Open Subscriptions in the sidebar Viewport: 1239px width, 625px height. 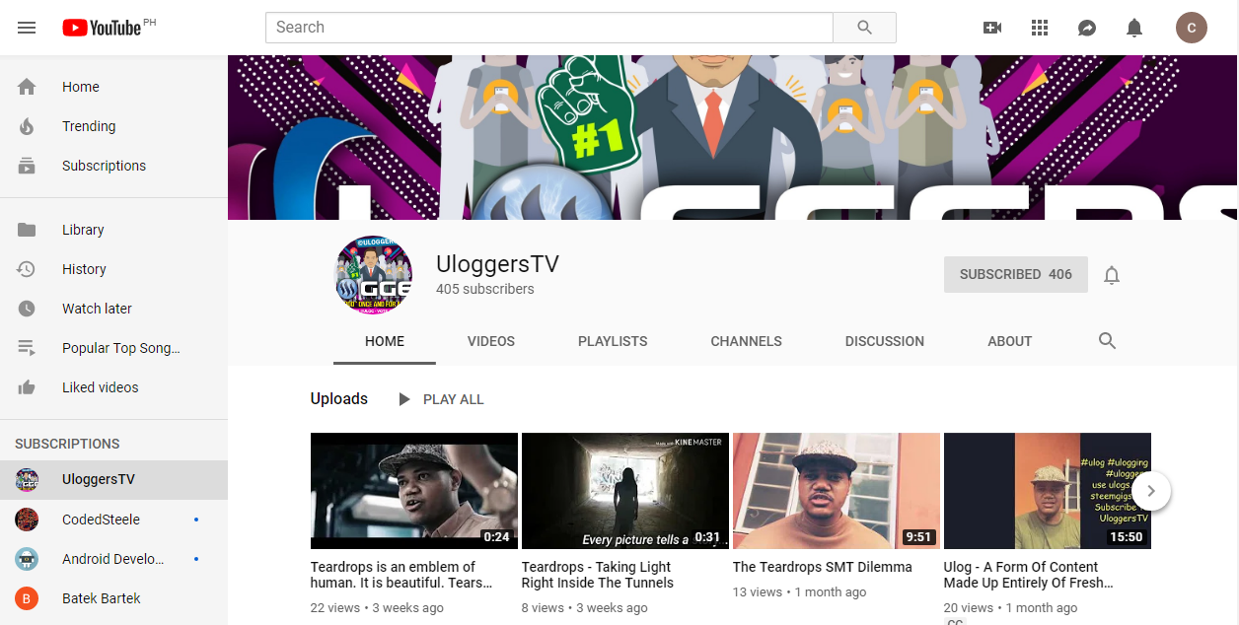(x=113, y=166)
